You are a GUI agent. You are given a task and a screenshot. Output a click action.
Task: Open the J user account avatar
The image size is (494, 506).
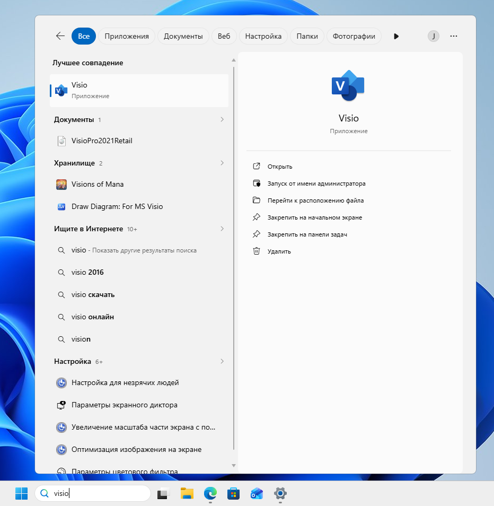pyautogui.click(x=434, y=36)
